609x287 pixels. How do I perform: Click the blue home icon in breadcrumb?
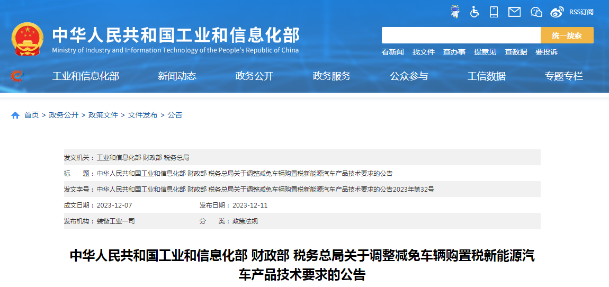click(15, 115)
